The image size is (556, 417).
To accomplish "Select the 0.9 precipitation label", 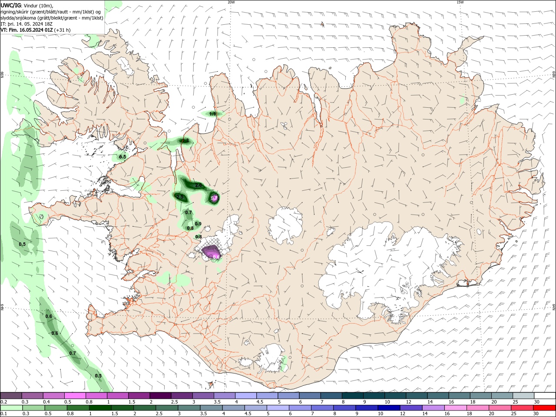I will (x=198, y=224).
